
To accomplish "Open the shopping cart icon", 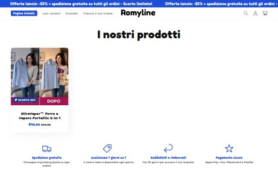I will 265,13.
